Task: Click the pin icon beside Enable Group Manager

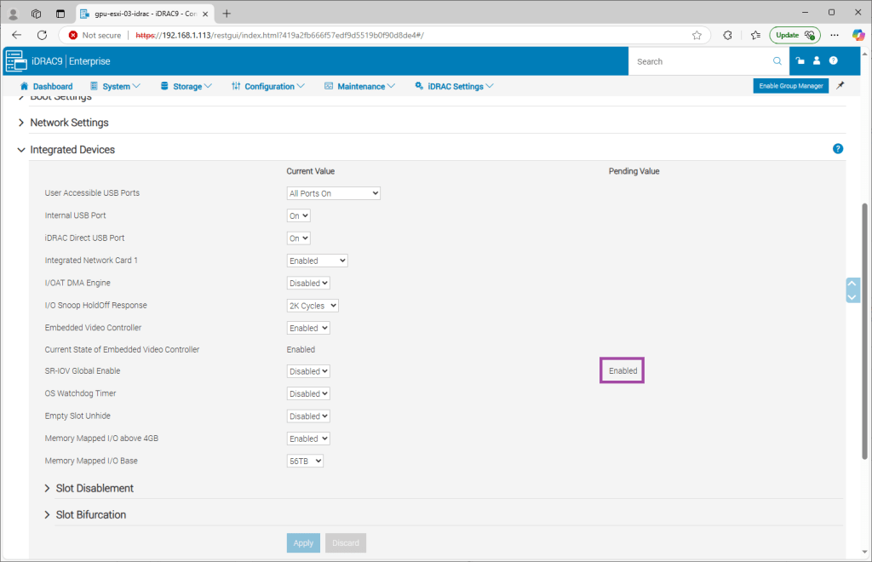Action: [x=840, y=86]
